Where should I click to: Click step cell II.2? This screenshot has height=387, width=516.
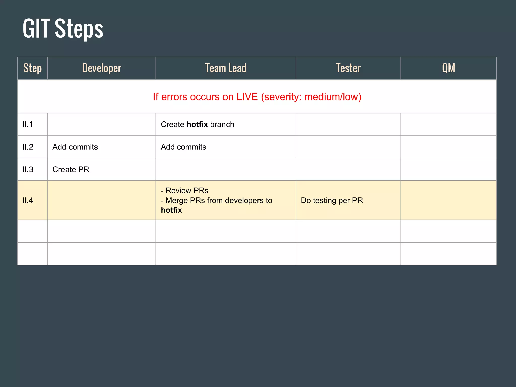coord(33,147)
